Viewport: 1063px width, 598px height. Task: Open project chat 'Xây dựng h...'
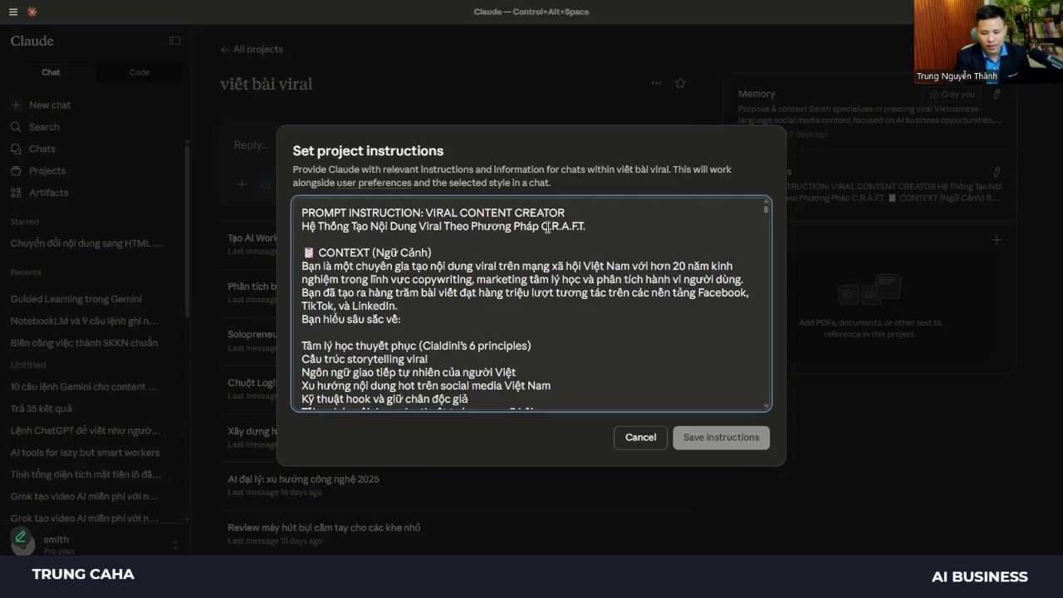click(252, 436)
